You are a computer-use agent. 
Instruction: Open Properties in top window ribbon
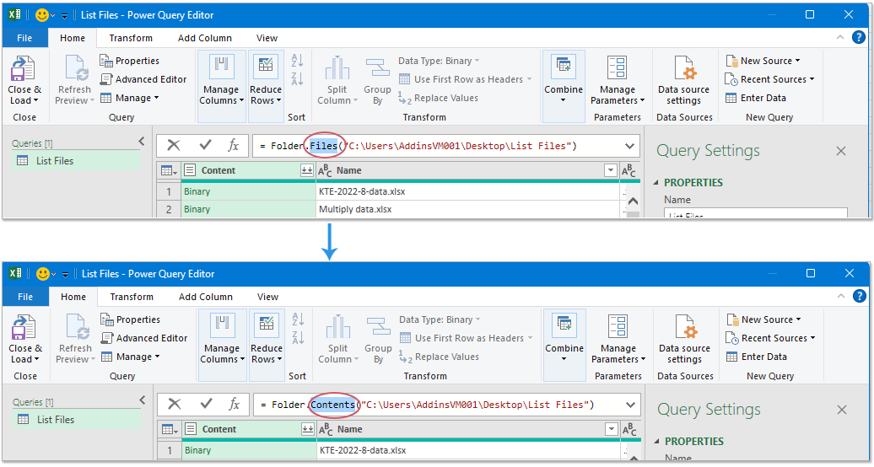pyautogui.click(x=129, y=61)
